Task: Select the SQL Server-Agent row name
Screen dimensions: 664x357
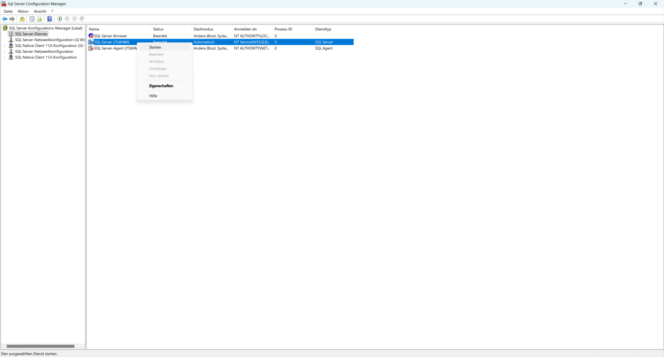Action: click(x=115, y=48)
